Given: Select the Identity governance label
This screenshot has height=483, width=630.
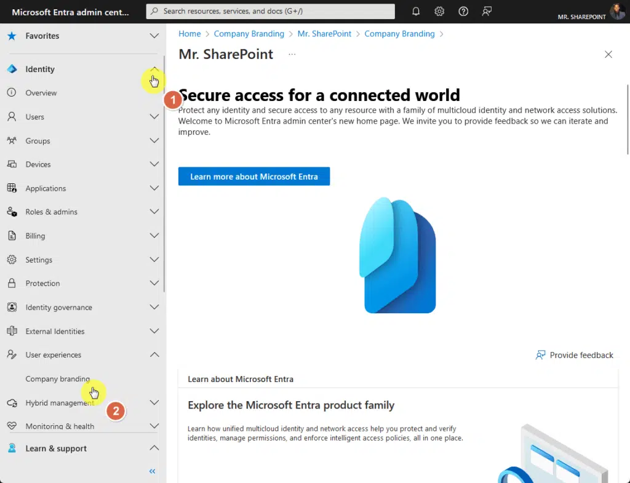Looking at the screenshot, I should (58, 308).
